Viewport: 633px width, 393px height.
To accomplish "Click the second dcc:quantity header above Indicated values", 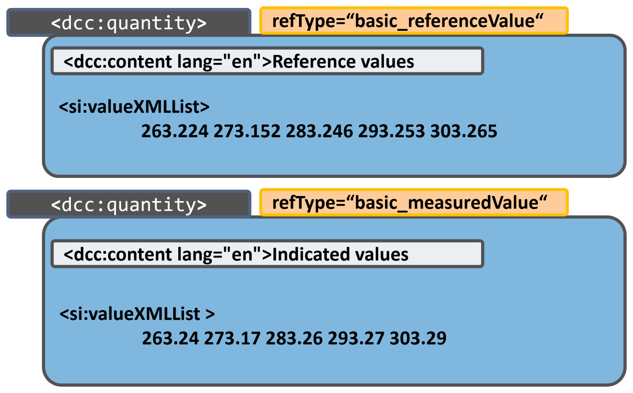I will coord(128,204).
